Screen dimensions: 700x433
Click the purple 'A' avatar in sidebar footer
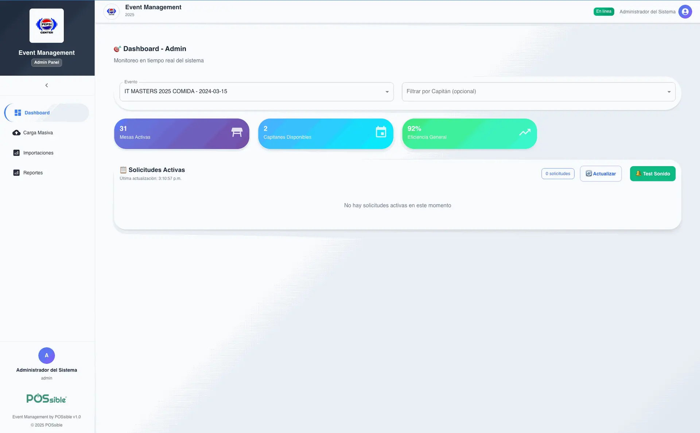tap(47, 355)
